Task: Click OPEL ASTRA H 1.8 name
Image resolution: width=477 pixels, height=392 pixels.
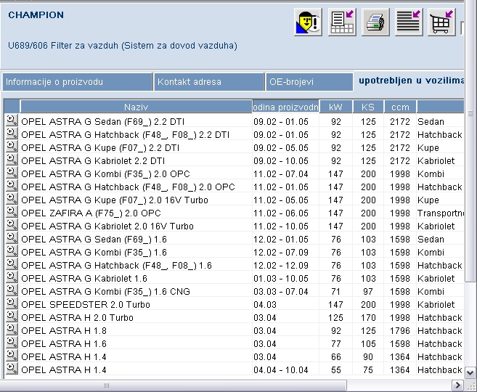Action: pyautogui.click(x=64, y=330)
